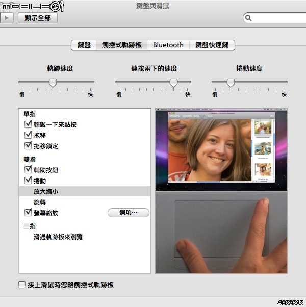The width and height of the screenshot is (306, 307).
Task: Uncheck the 螢幕縮放 checkbox
Action: [28, 213]
